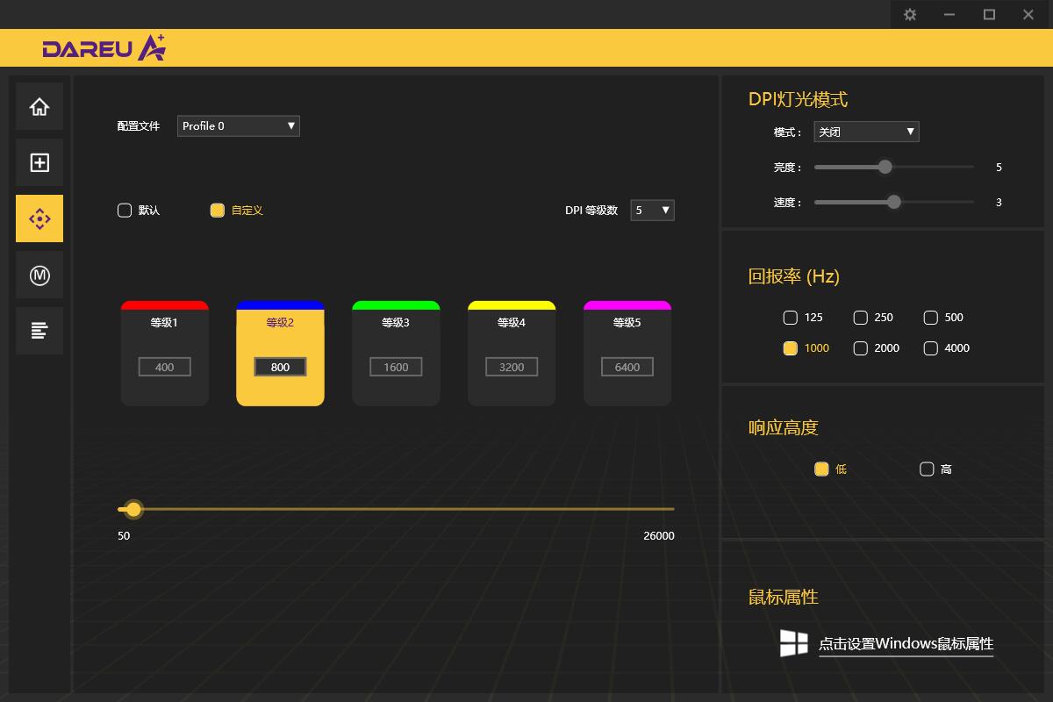The height and width of the screenshot is (702, 1053).
Task: Click the yellow color bar of 等级4
Action: coord(512,305)
